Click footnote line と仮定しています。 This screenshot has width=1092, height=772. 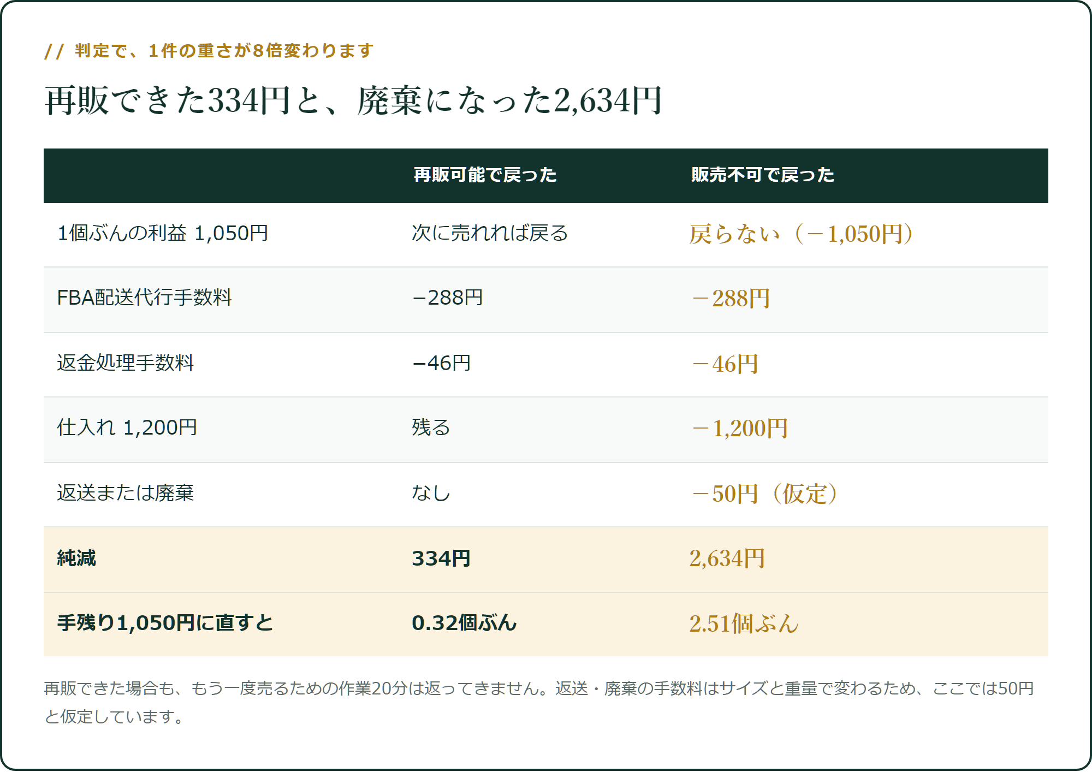point(115,716)
